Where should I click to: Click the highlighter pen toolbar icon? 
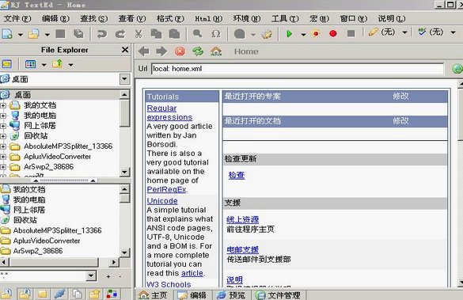(374, 32)
